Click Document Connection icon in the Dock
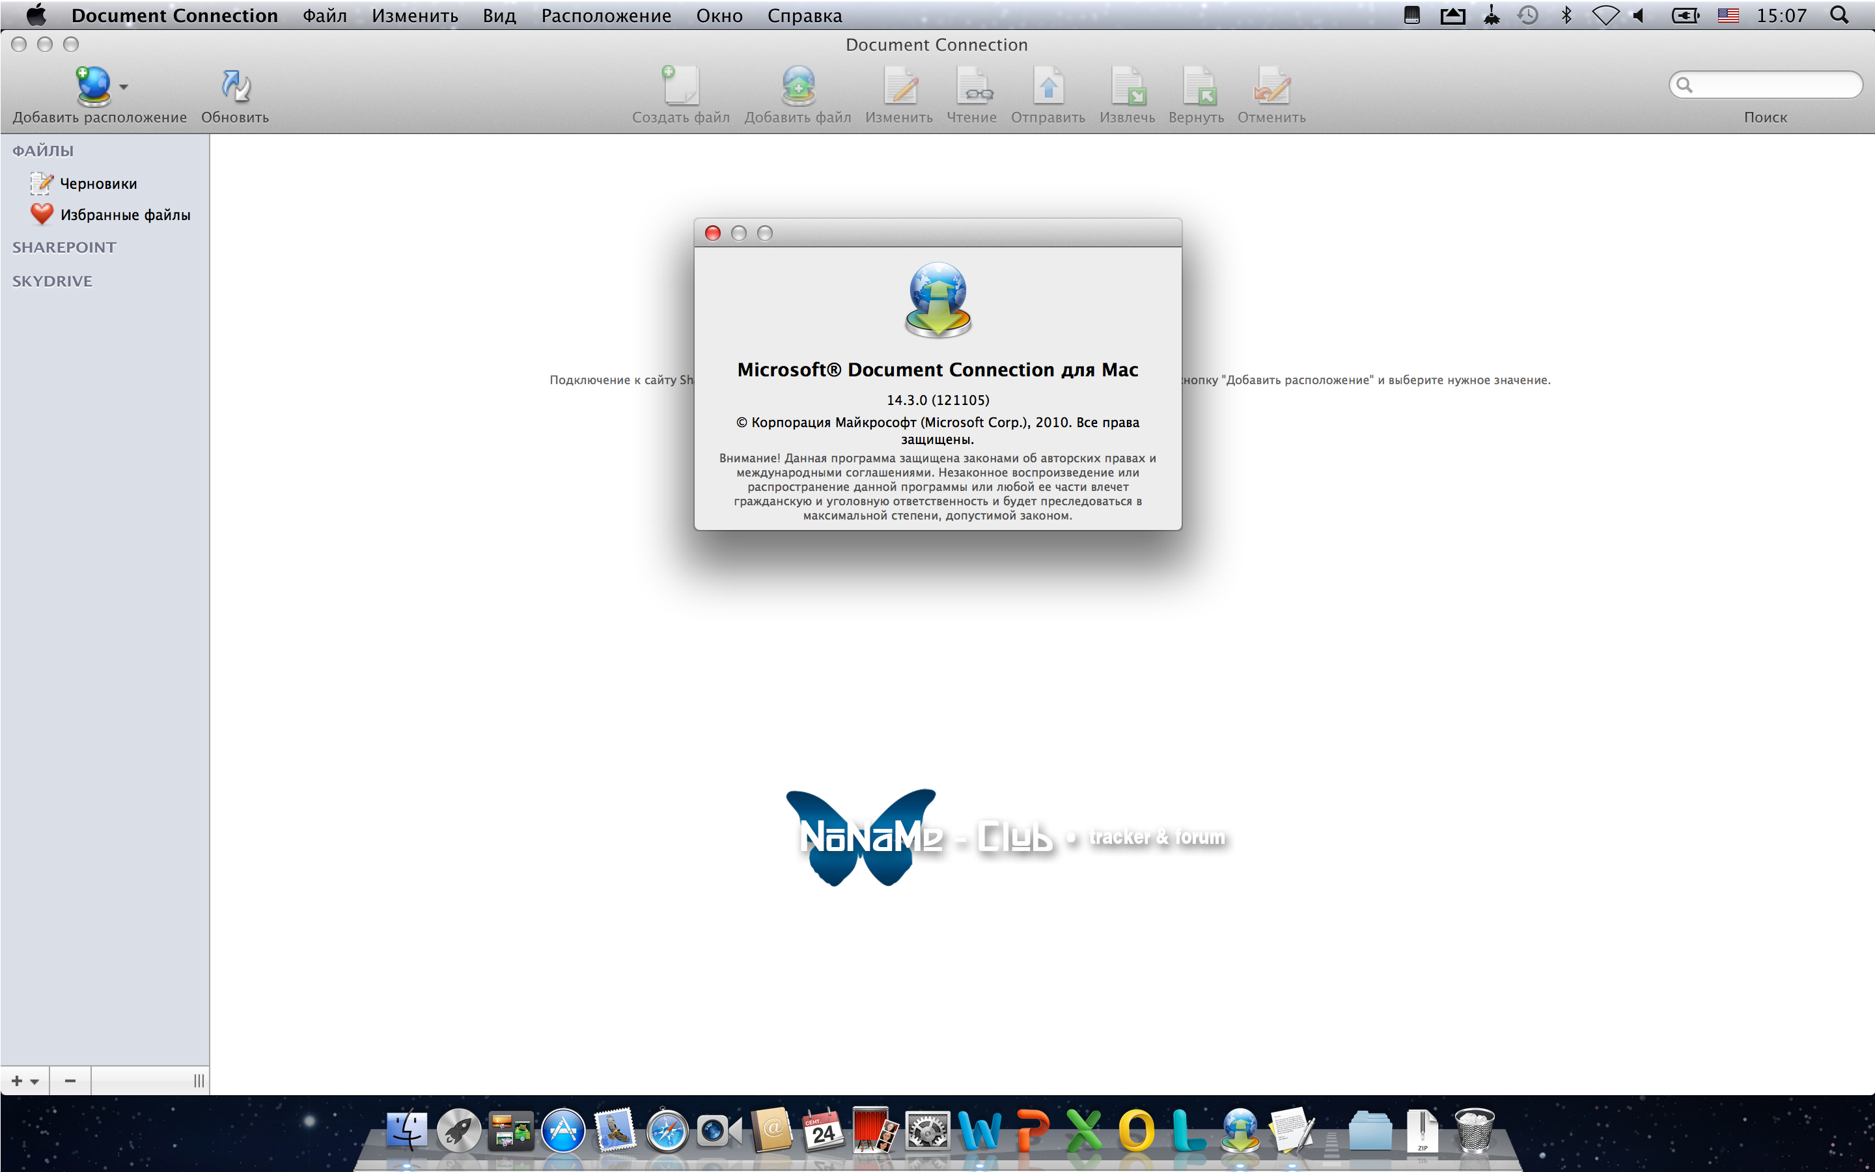This screenshot has height=1172, width=1875. [1240, 1130]
